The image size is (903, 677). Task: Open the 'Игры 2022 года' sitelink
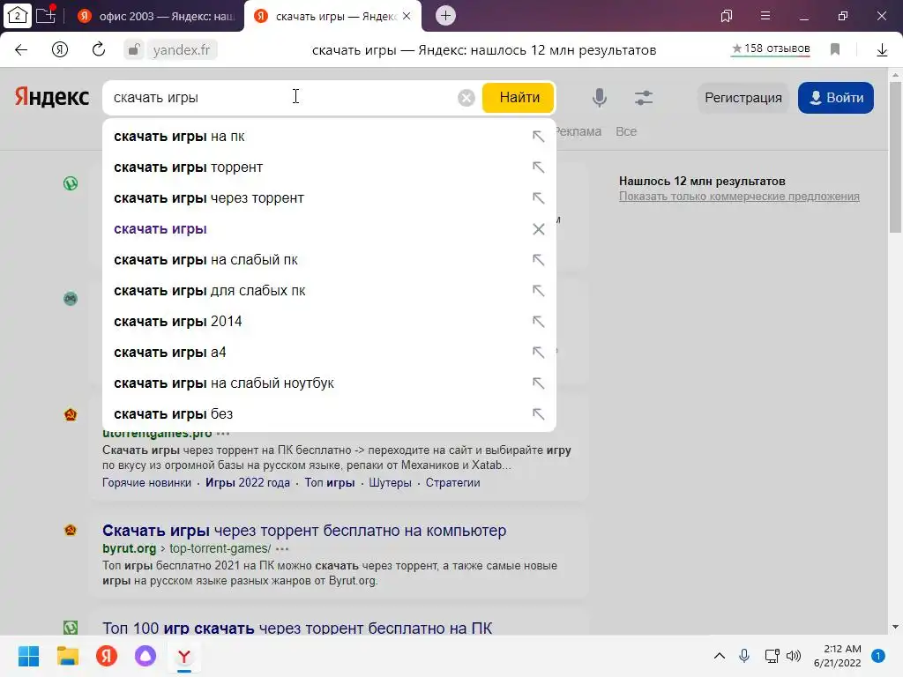point(248,482)
